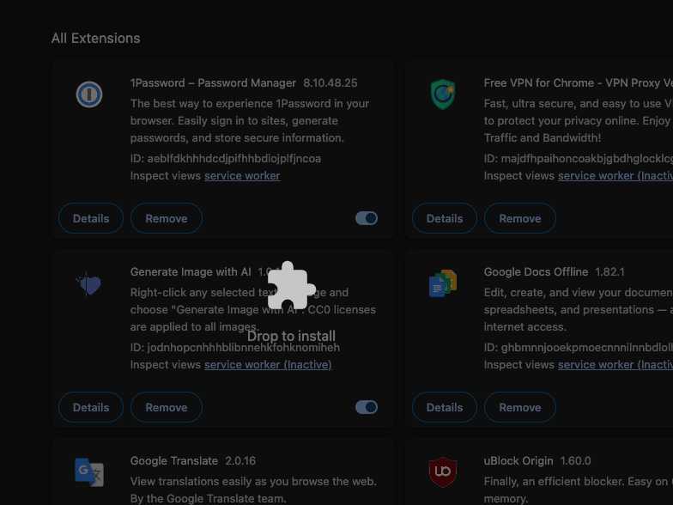Viewport: 673px width, 505px height.
Task: Toggle off Generate Image with AI extension
Action: (x=367, y=407)
